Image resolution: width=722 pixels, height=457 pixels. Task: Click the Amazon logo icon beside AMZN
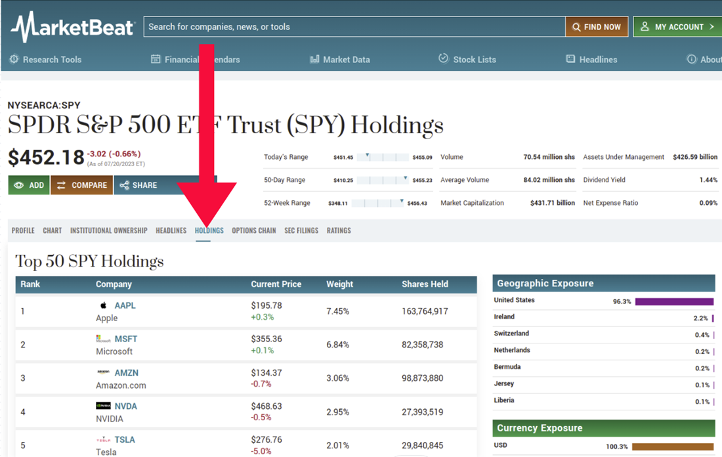point(103,372)
